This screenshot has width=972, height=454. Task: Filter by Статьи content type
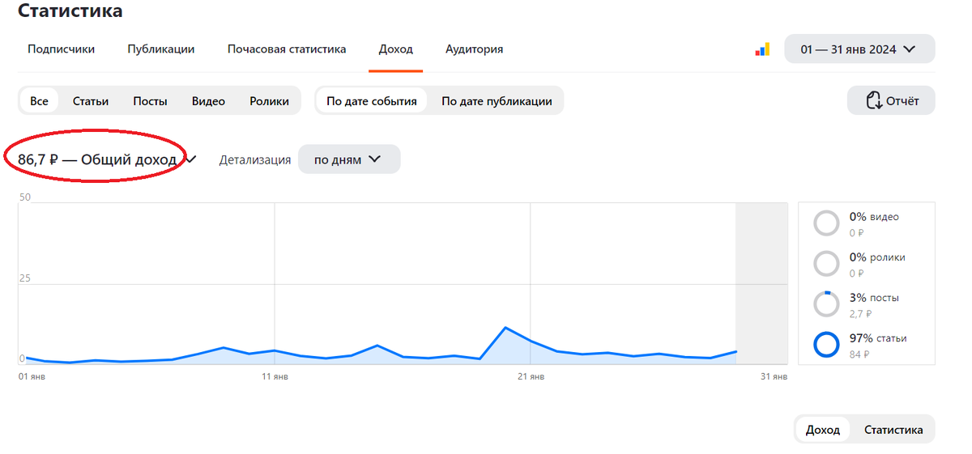[x=91, y=101]
